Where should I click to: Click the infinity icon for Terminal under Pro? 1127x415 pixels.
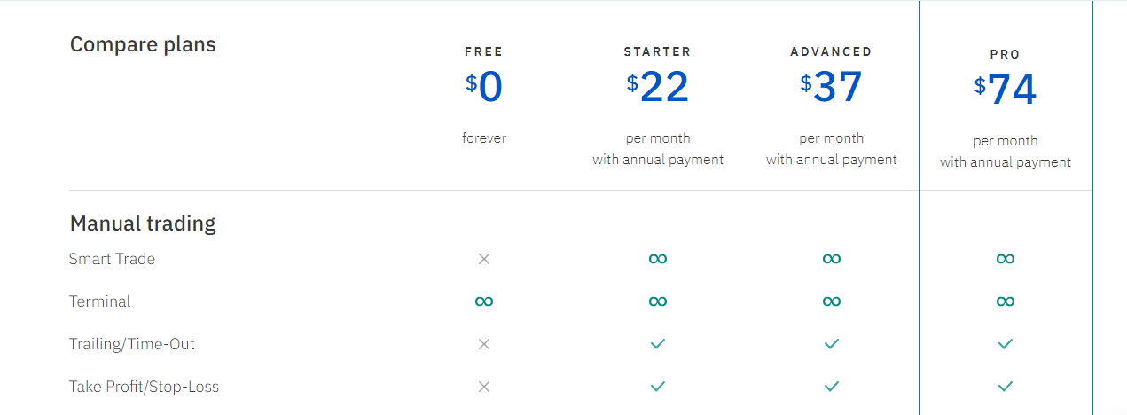tap(1006, 301)
